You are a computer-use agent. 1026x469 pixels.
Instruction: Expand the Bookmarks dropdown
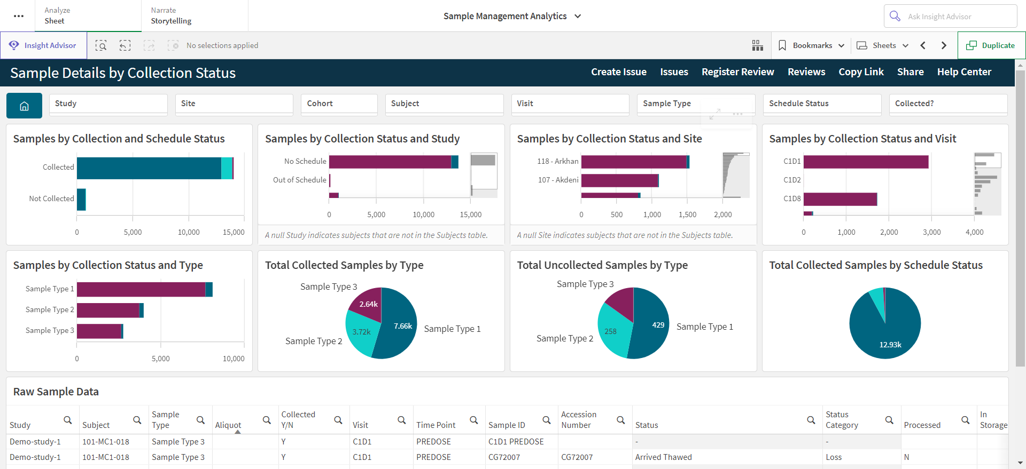pos(811,45)
